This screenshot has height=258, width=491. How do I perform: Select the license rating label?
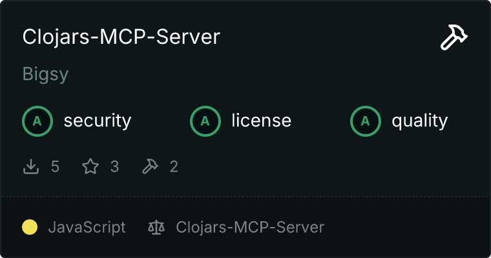262,121
